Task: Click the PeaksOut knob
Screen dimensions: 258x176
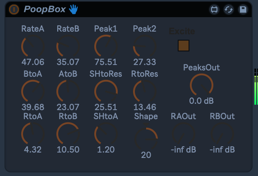Action: (202, 85)
